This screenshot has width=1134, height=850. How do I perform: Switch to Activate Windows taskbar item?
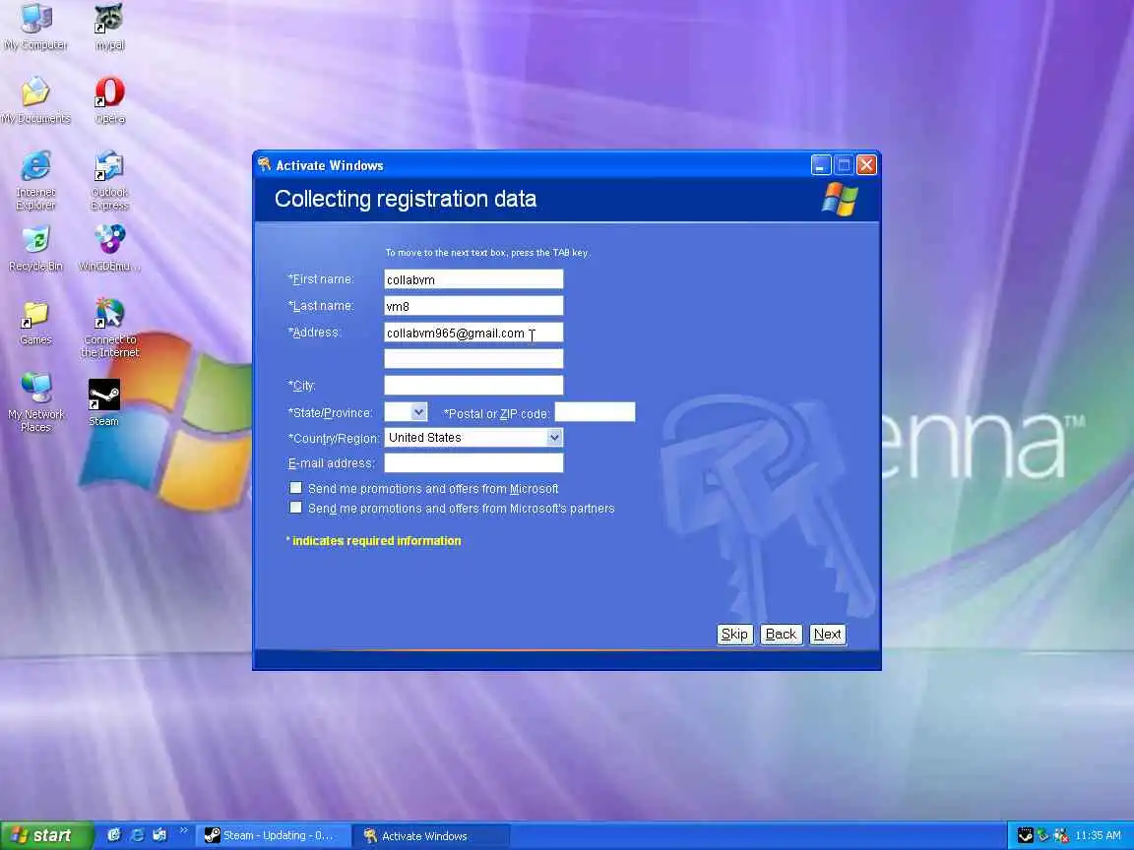[432, 835]
